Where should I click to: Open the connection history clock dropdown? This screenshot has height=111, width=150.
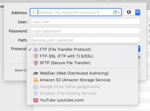(x=116, y=12)
